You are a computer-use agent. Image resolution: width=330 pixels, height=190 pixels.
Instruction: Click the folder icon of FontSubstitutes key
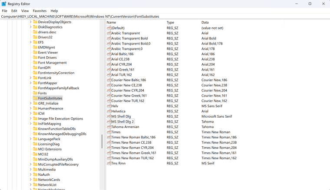(35, 98)
